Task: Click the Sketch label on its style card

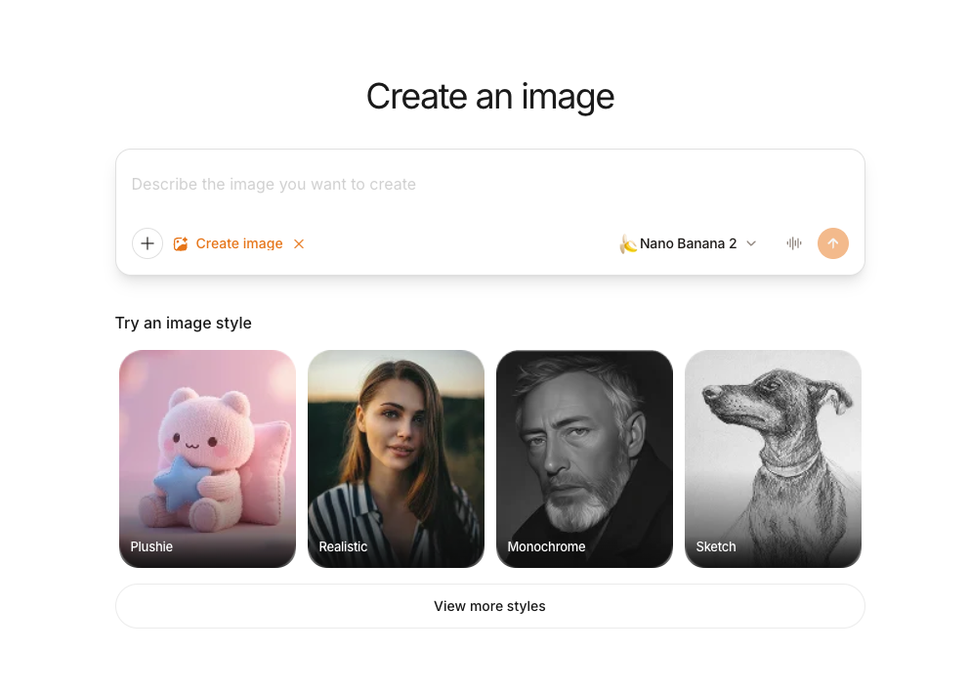Action: tap(715, 546)
